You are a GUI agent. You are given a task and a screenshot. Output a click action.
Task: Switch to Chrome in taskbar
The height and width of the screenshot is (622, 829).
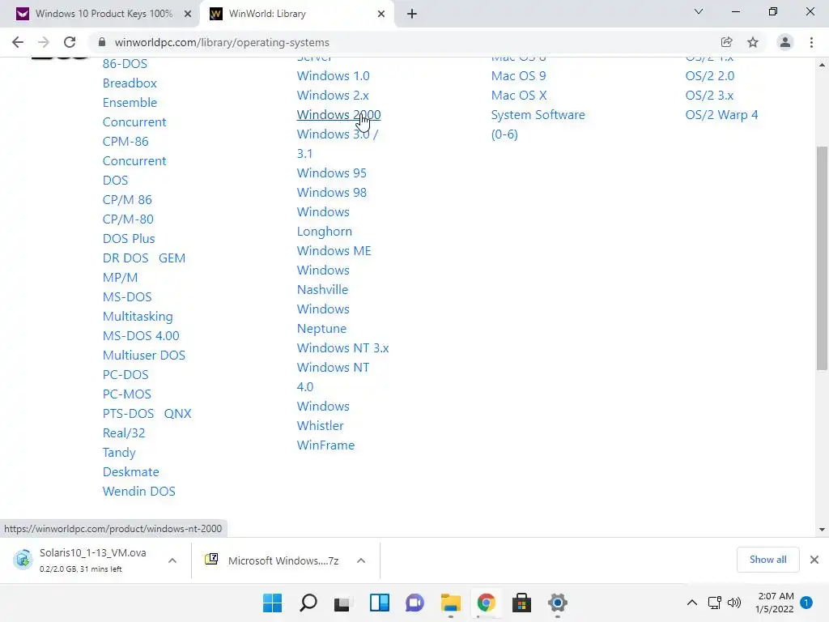click(x=486, y=603)
